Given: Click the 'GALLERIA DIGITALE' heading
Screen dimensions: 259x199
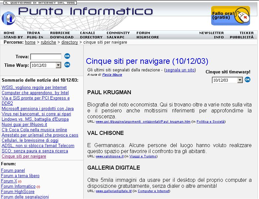Looking at the screenshot, I should (114, 168).
